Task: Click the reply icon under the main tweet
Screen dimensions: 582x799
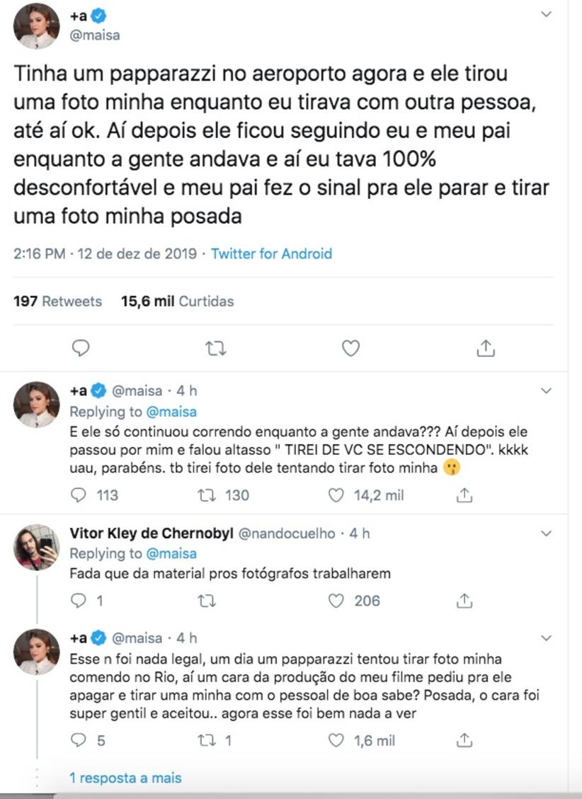Action: click(x=81, y=348)
